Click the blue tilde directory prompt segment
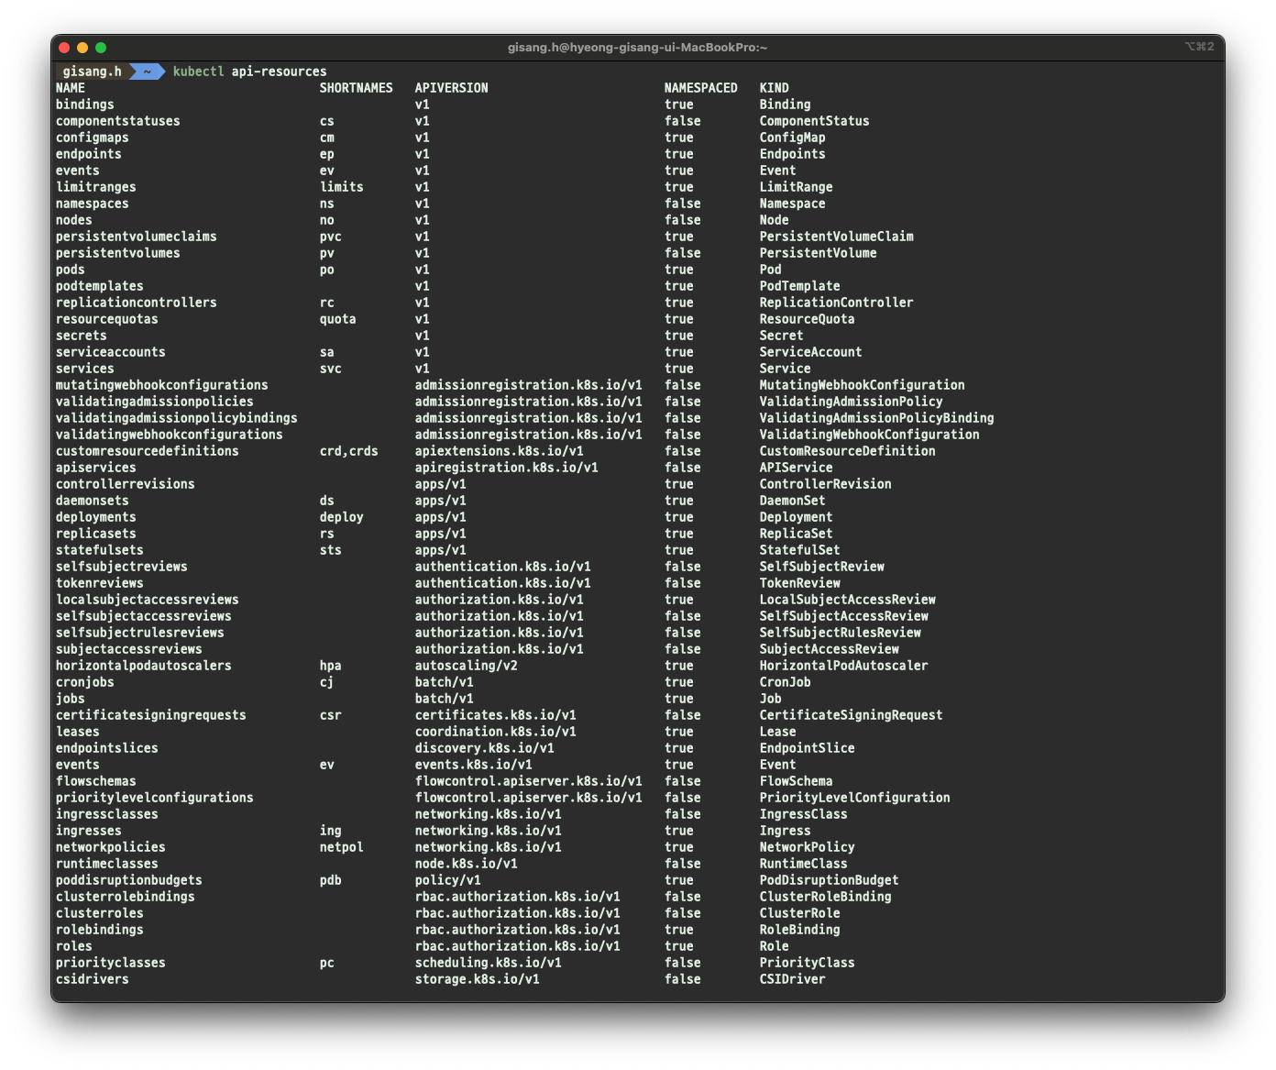This screenshot has height=1070, width=1276. pos(147,72)
